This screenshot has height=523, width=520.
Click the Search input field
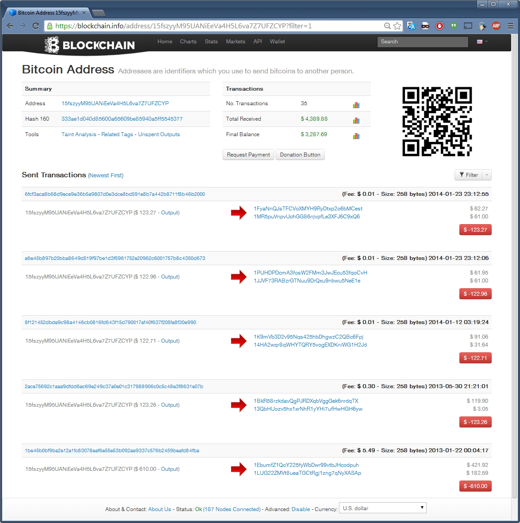(x=423, y=42)
